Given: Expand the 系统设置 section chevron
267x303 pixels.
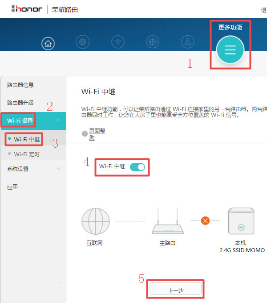Looking at the screenshot, I should (x=58, y=169).
